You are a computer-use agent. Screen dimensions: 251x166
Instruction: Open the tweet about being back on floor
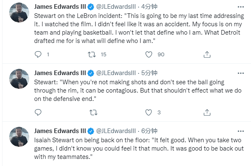pyautogui.click(x=139, y=148)
